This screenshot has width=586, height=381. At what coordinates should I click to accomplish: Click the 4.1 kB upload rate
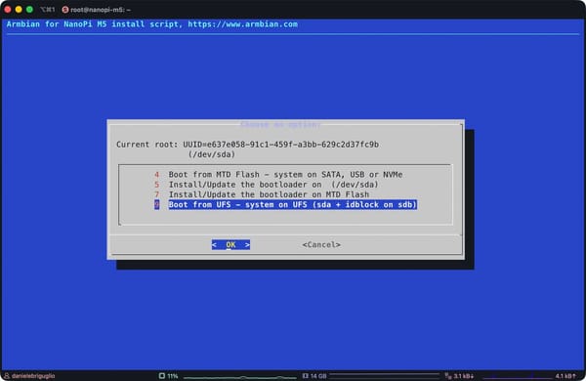pyautogui.click(x=565, y=376)
